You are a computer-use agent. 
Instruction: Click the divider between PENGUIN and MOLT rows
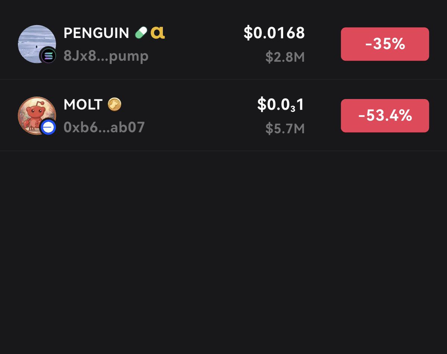223,79
